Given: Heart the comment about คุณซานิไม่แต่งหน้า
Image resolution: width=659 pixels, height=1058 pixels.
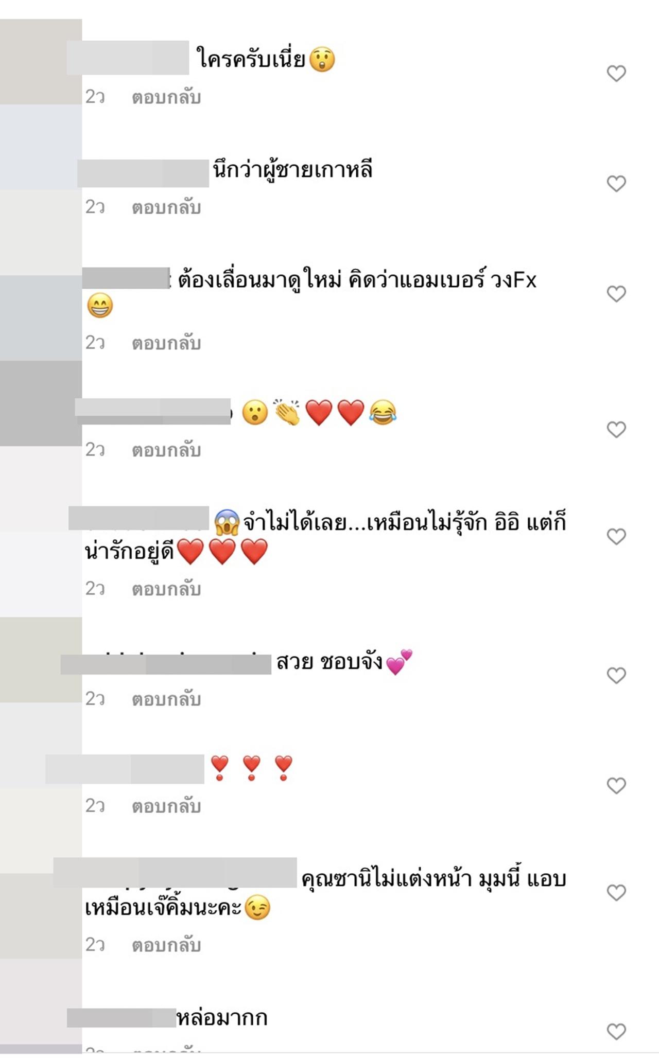Looking at the screenshot, I should 616,893.
